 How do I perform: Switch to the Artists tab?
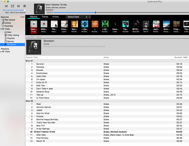pyautogui.click(x=56, y=17)
